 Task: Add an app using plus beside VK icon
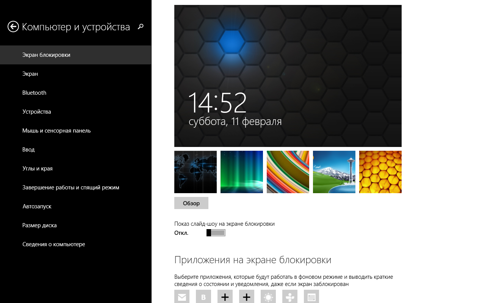click(x=225, y=297)
